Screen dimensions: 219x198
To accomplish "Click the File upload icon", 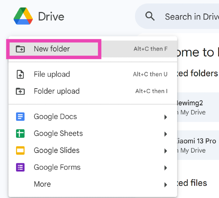I will [x=20, y=74].
